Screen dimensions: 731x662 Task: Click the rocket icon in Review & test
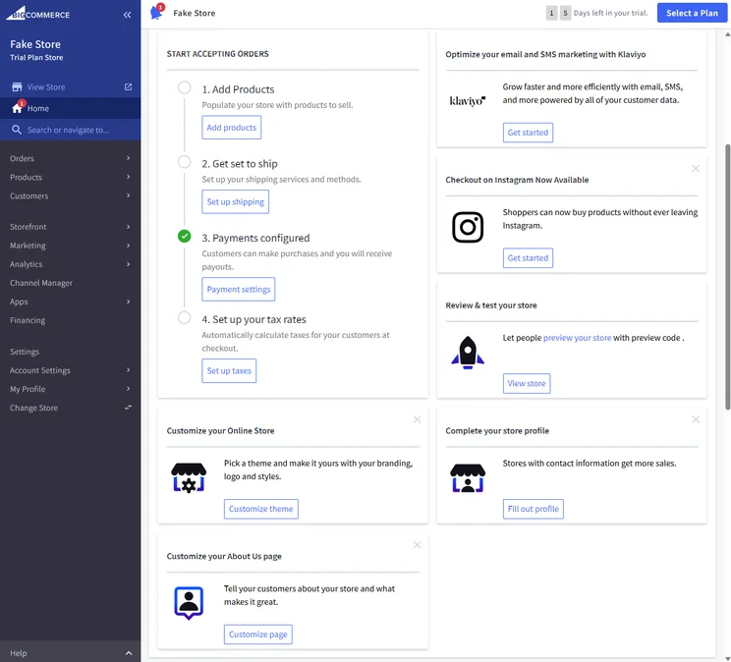pos(468,353)
